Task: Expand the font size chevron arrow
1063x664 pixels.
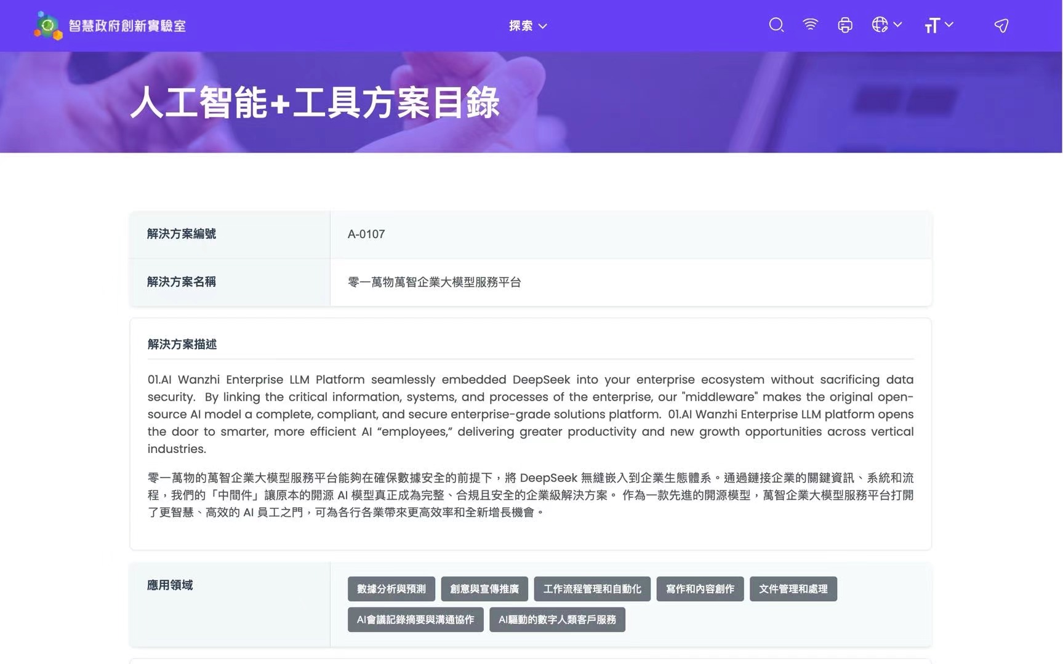Action: [949, 25]
